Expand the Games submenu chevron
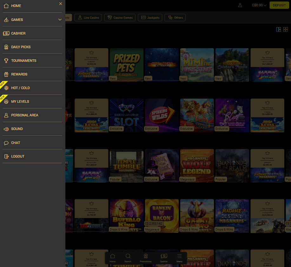 pyautogui.click(x=60, y=20)
